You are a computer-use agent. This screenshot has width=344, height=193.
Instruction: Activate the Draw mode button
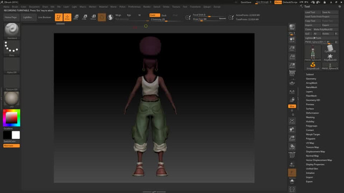(67, 17)
